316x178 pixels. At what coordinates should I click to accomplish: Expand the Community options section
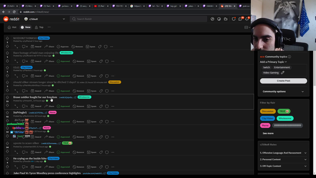coord(283,91)
